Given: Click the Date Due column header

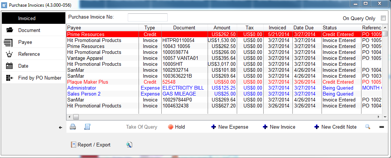Looking at the screenshot, I should [x=307, y=28].
